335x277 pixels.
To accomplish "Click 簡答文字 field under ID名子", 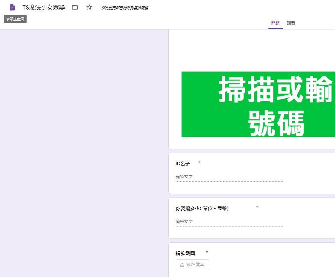I will [229, 177].
